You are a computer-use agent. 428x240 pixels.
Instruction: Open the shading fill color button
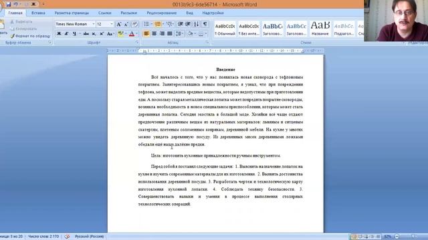(x=190, y=34)
